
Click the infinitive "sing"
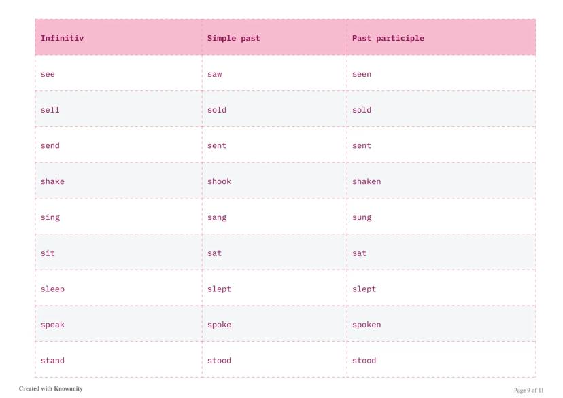pos(50,217)
